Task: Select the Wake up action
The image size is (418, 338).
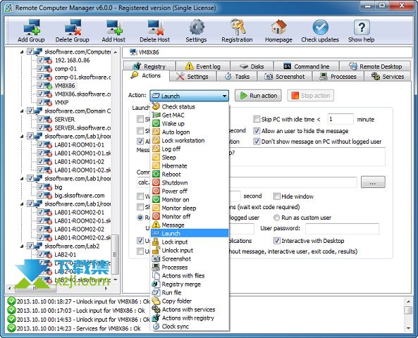Action: click(190, 124)
